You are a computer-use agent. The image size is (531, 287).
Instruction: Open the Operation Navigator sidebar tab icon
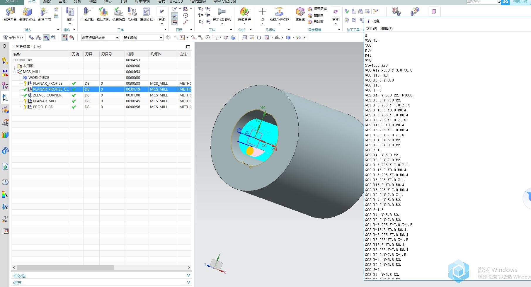(5, 98)
